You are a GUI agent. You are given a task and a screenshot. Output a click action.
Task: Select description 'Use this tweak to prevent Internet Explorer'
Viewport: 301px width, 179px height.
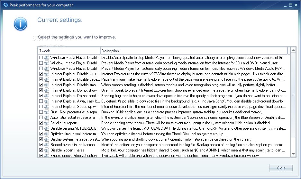pos(194,90)
